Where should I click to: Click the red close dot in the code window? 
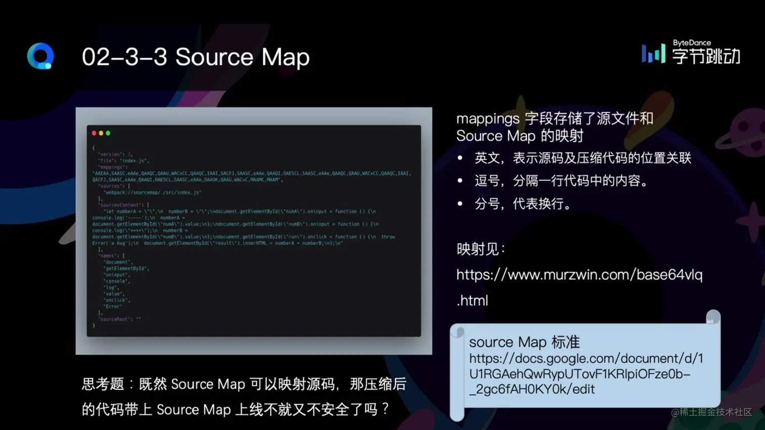[x=94, y=133]
